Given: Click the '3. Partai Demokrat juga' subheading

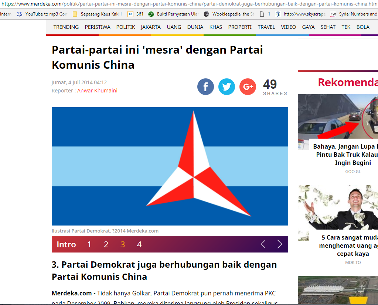Looking at the screenshot, I should [x=164, y=271].
